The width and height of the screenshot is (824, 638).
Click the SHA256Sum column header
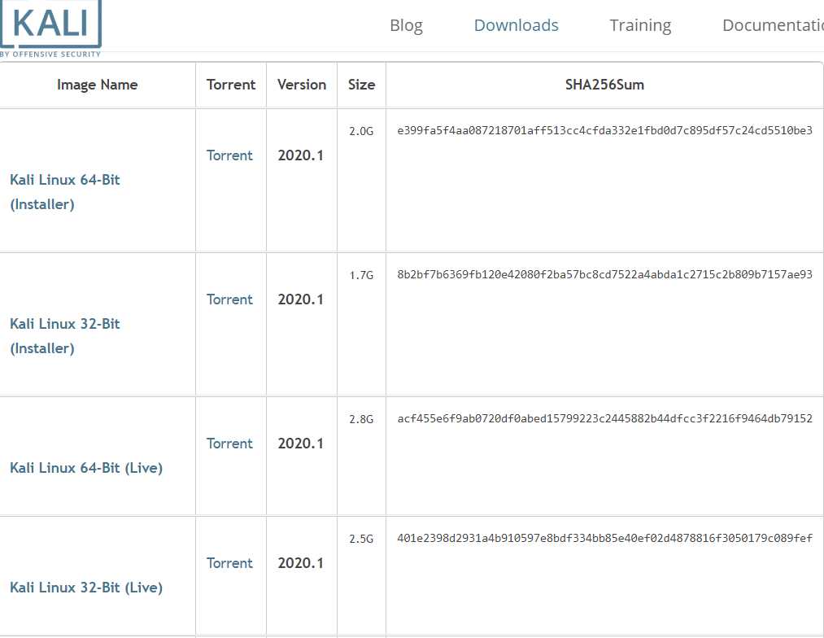coord(604,85)
